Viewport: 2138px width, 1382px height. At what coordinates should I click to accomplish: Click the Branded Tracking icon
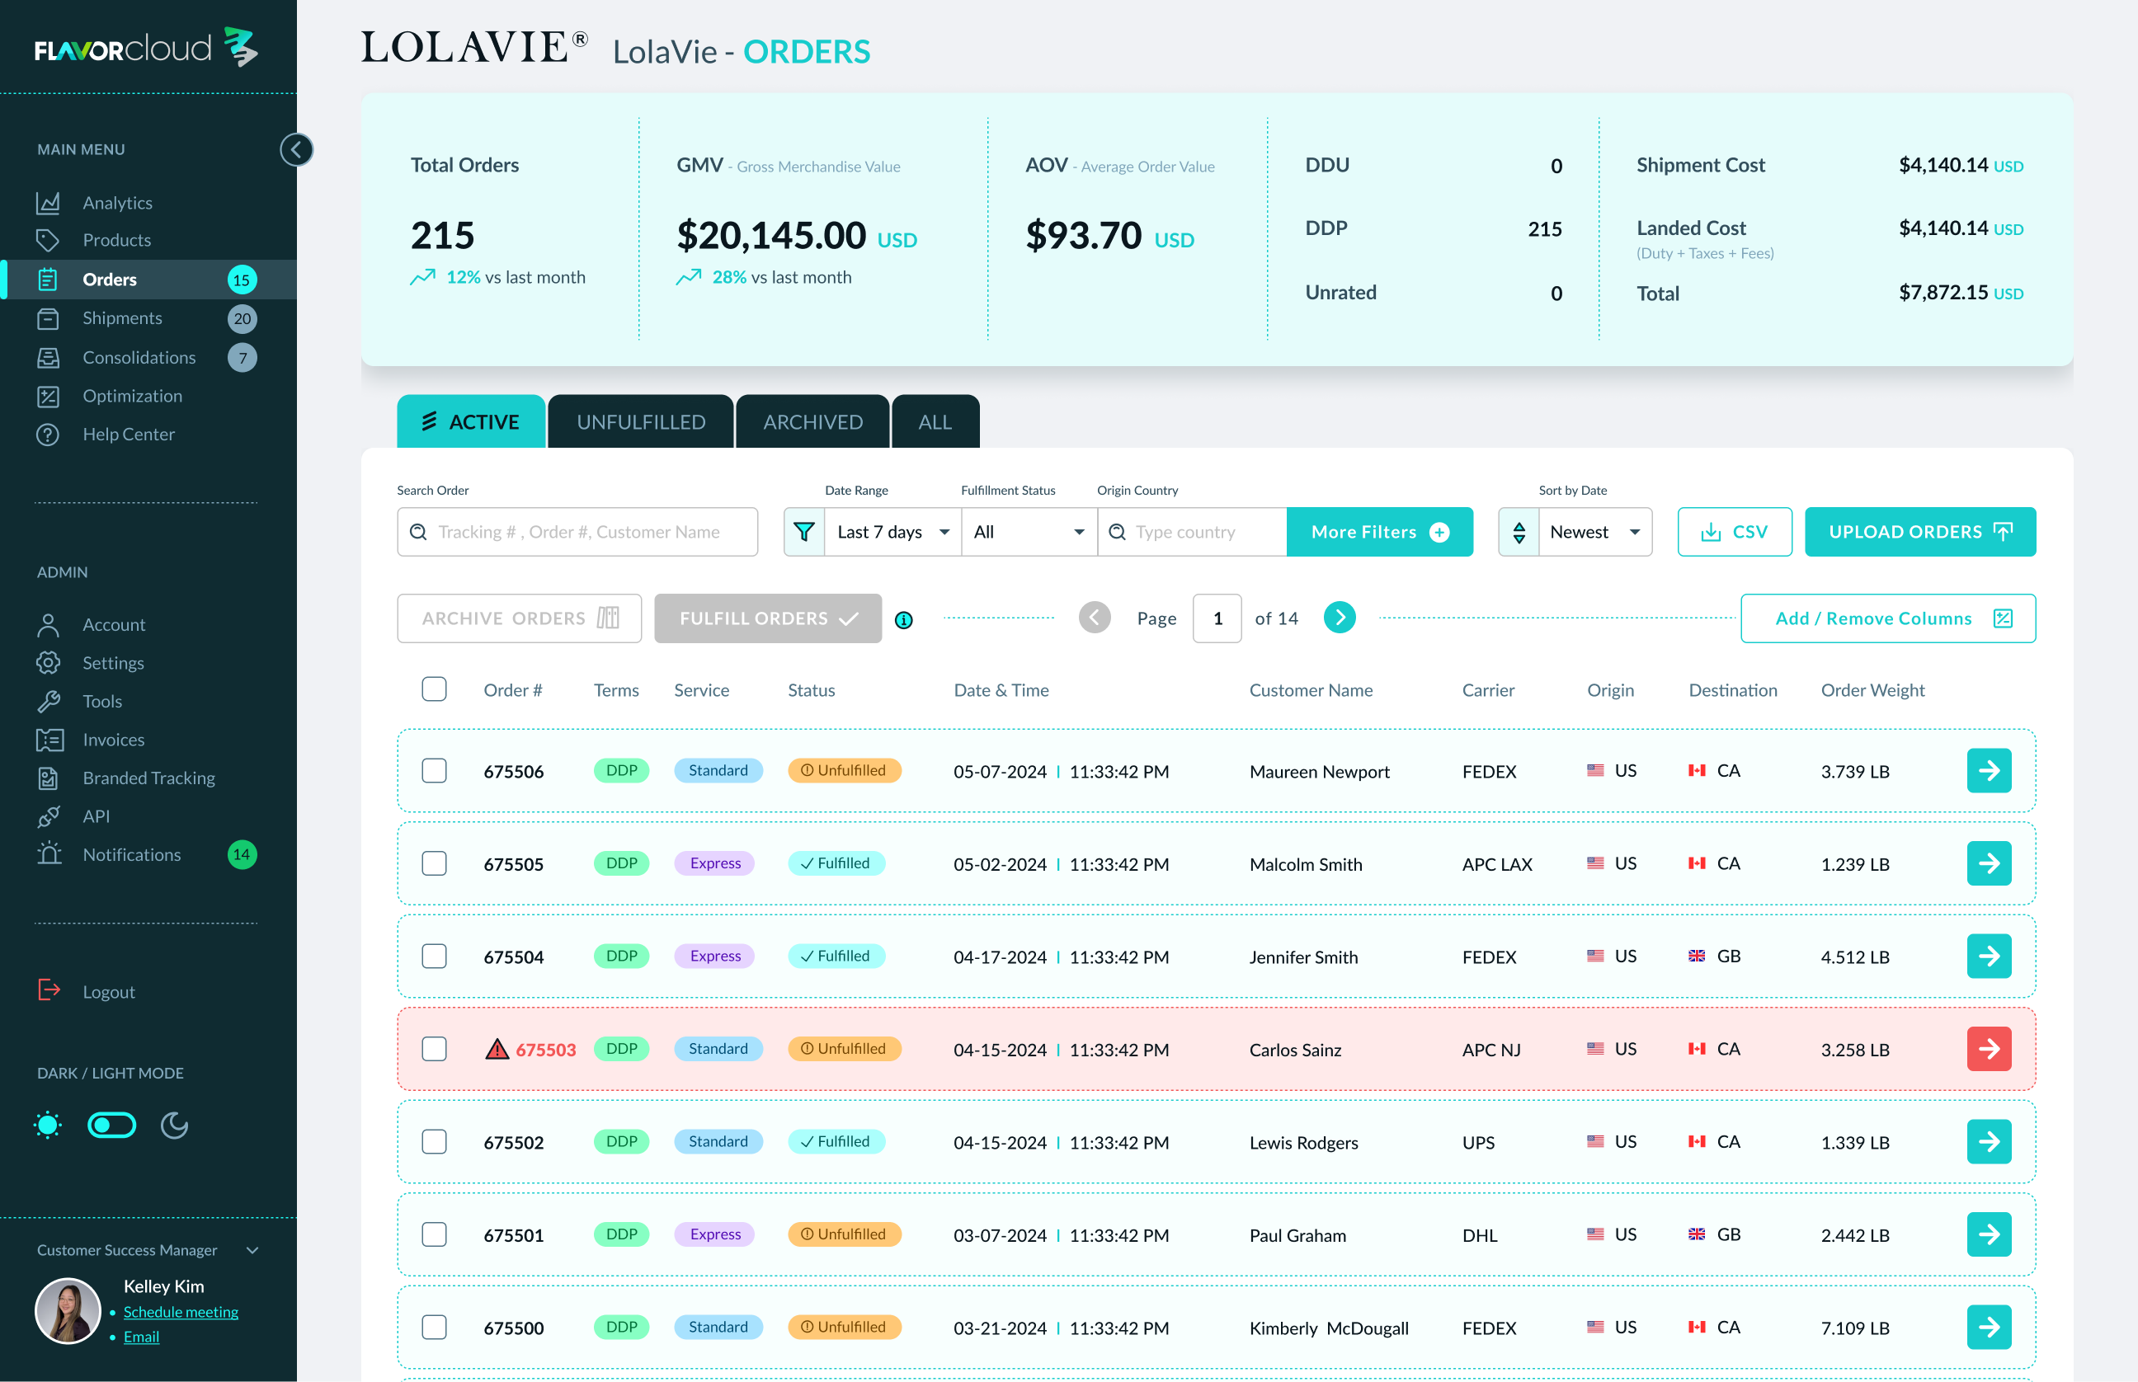48,778
